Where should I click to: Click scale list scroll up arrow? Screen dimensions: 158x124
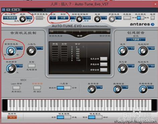[83, 47]
